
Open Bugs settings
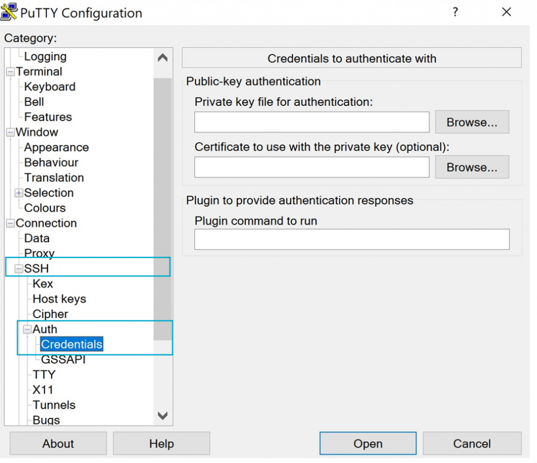[x=46, y=420]
